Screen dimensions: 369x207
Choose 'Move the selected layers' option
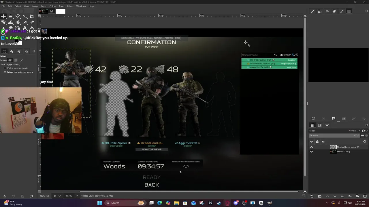18,72
